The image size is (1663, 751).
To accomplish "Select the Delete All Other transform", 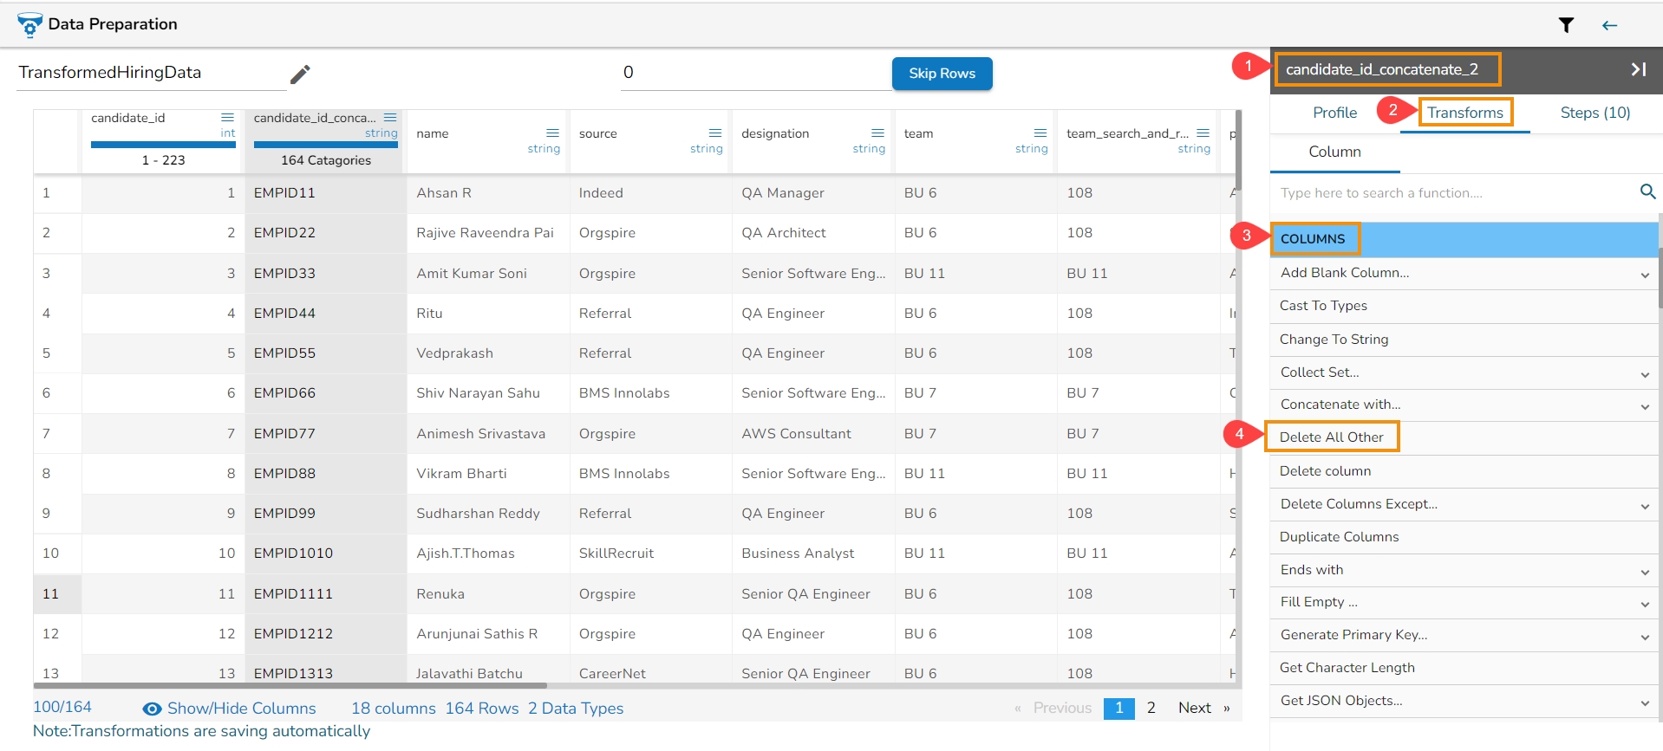I will point(1331,437).
